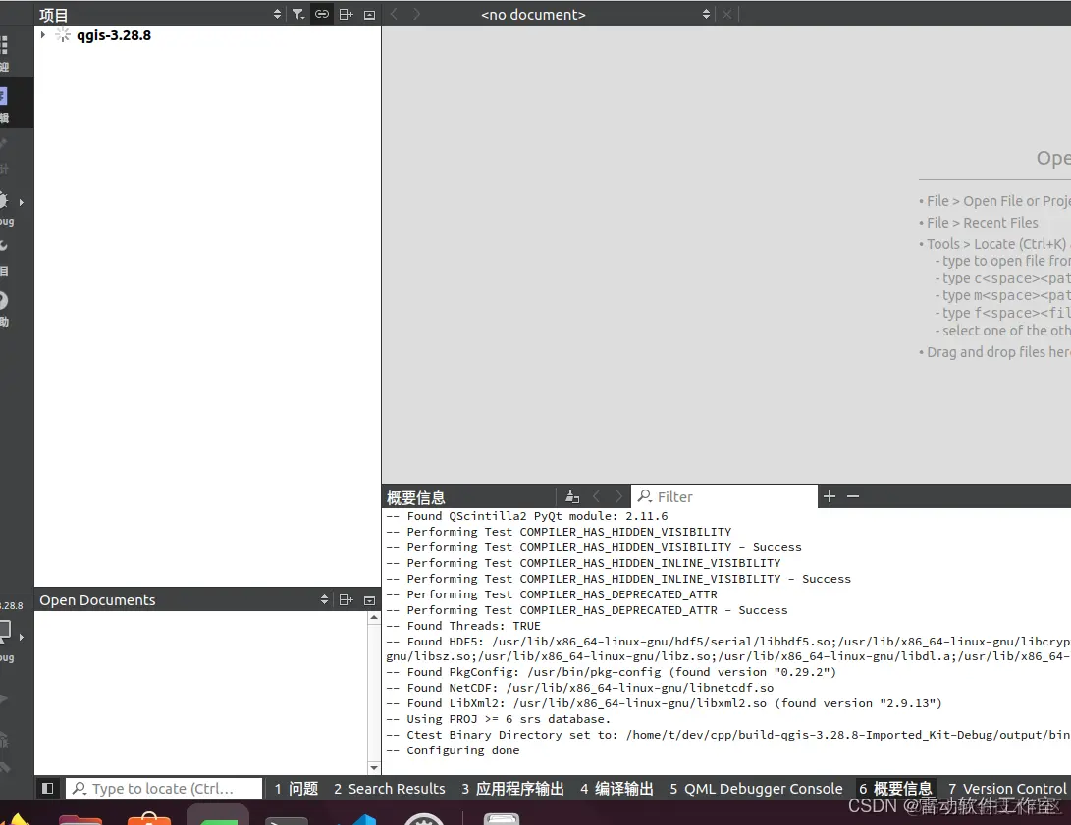Close the current document with the X icon
1071x825 pixels.
726,14
